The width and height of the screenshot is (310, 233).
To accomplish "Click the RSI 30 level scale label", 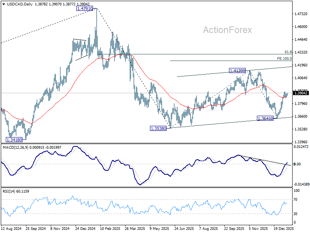I will tap(295, 214).
